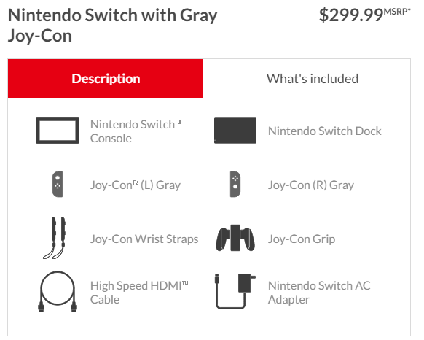Switch to the Description tab
424x340 pixels.
point(106,79)
